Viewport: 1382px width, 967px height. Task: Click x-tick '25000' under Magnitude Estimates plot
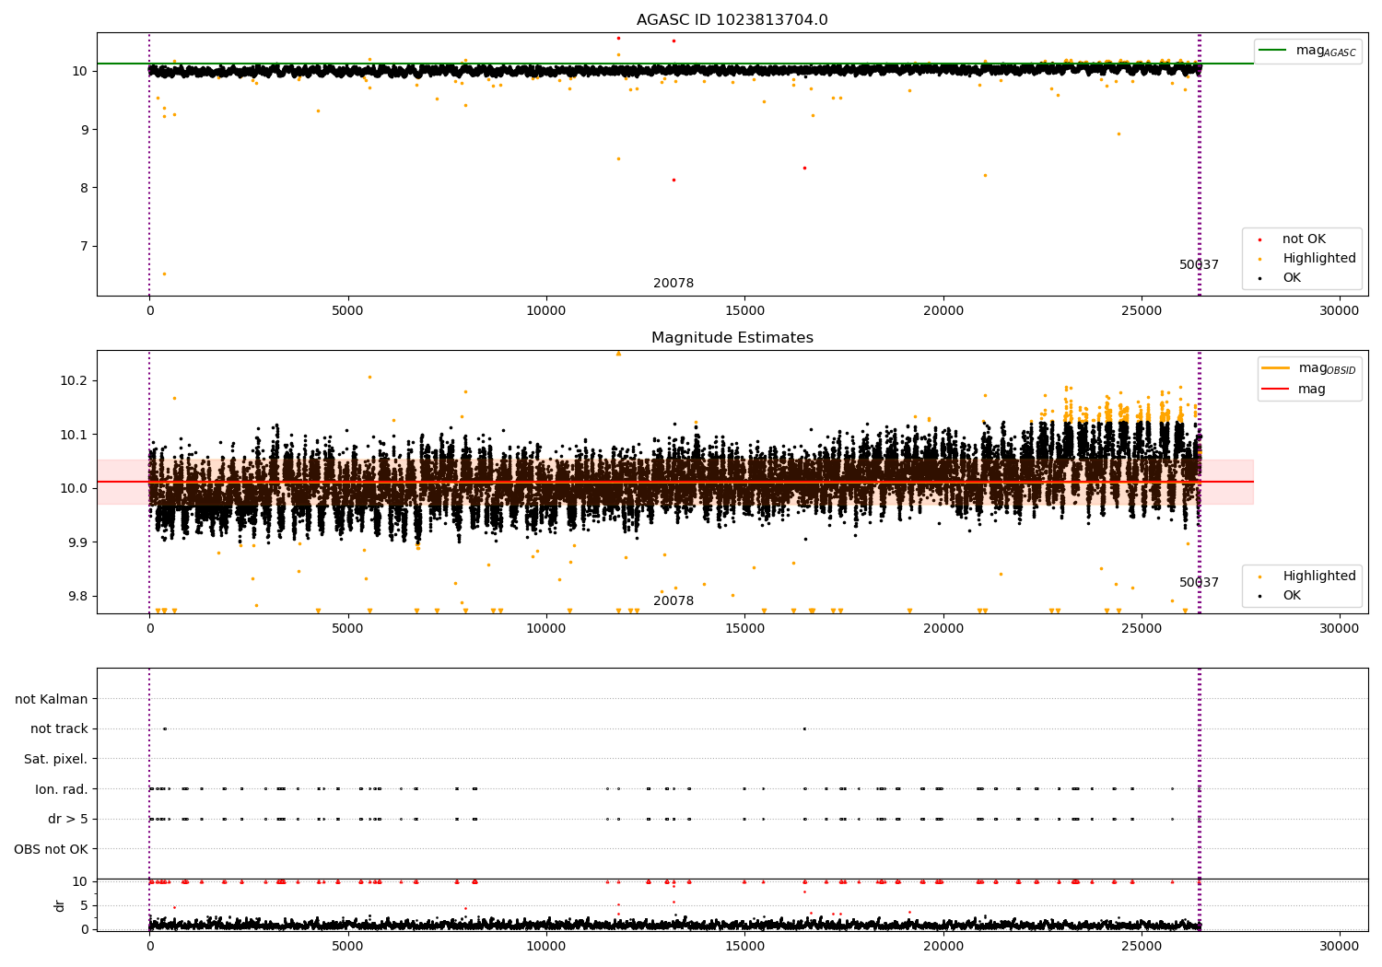pos(1142,629)
